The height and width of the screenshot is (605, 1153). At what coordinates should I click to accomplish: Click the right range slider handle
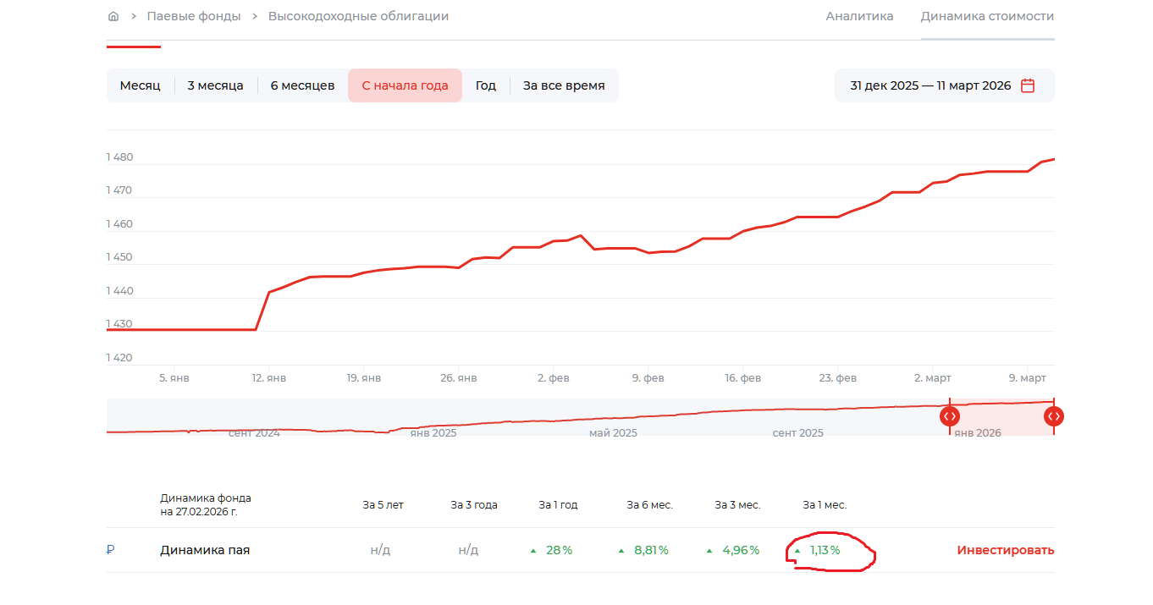coord(1053,416)
